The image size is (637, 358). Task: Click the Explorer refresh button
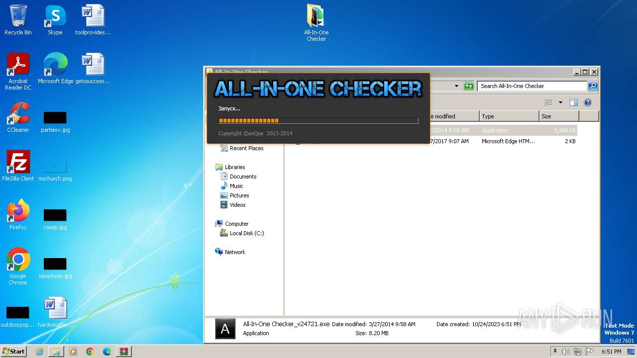(469, 86)
